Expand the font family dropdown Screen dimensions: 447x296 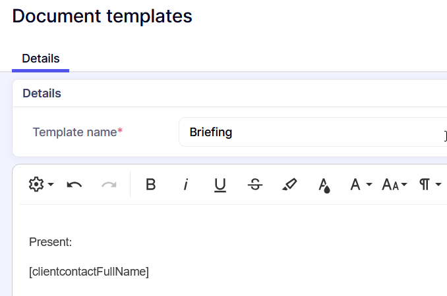pyautogui.click(x=361, y=185)
